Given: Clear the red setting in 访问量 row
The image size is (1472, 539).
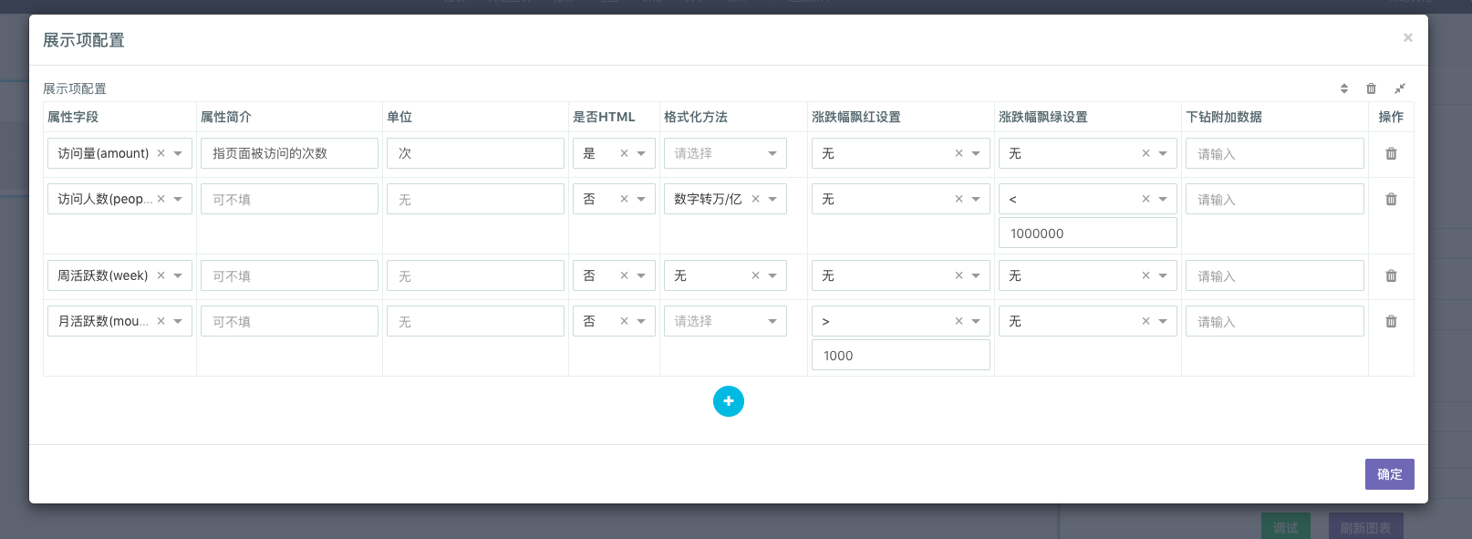Looking at the screenshot, I should (x=959, y=153).
